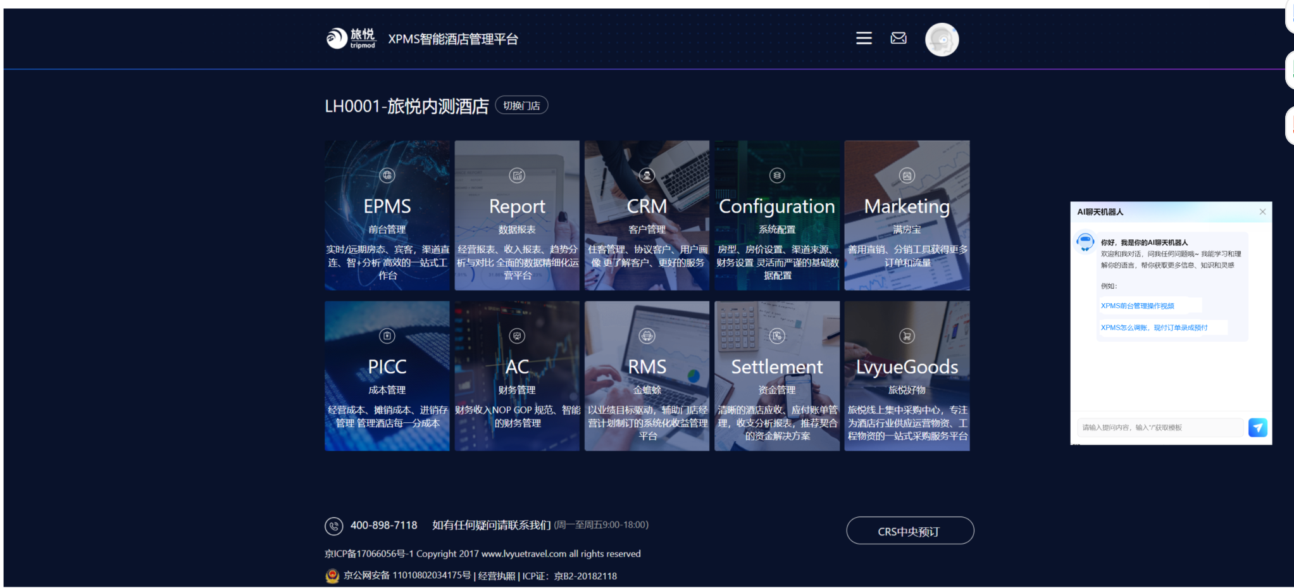Click the XPMS前台管理操作视频 suggestion link
Screen dimensions: 1294x588
pyautogui.click(x=1137, y=306)
